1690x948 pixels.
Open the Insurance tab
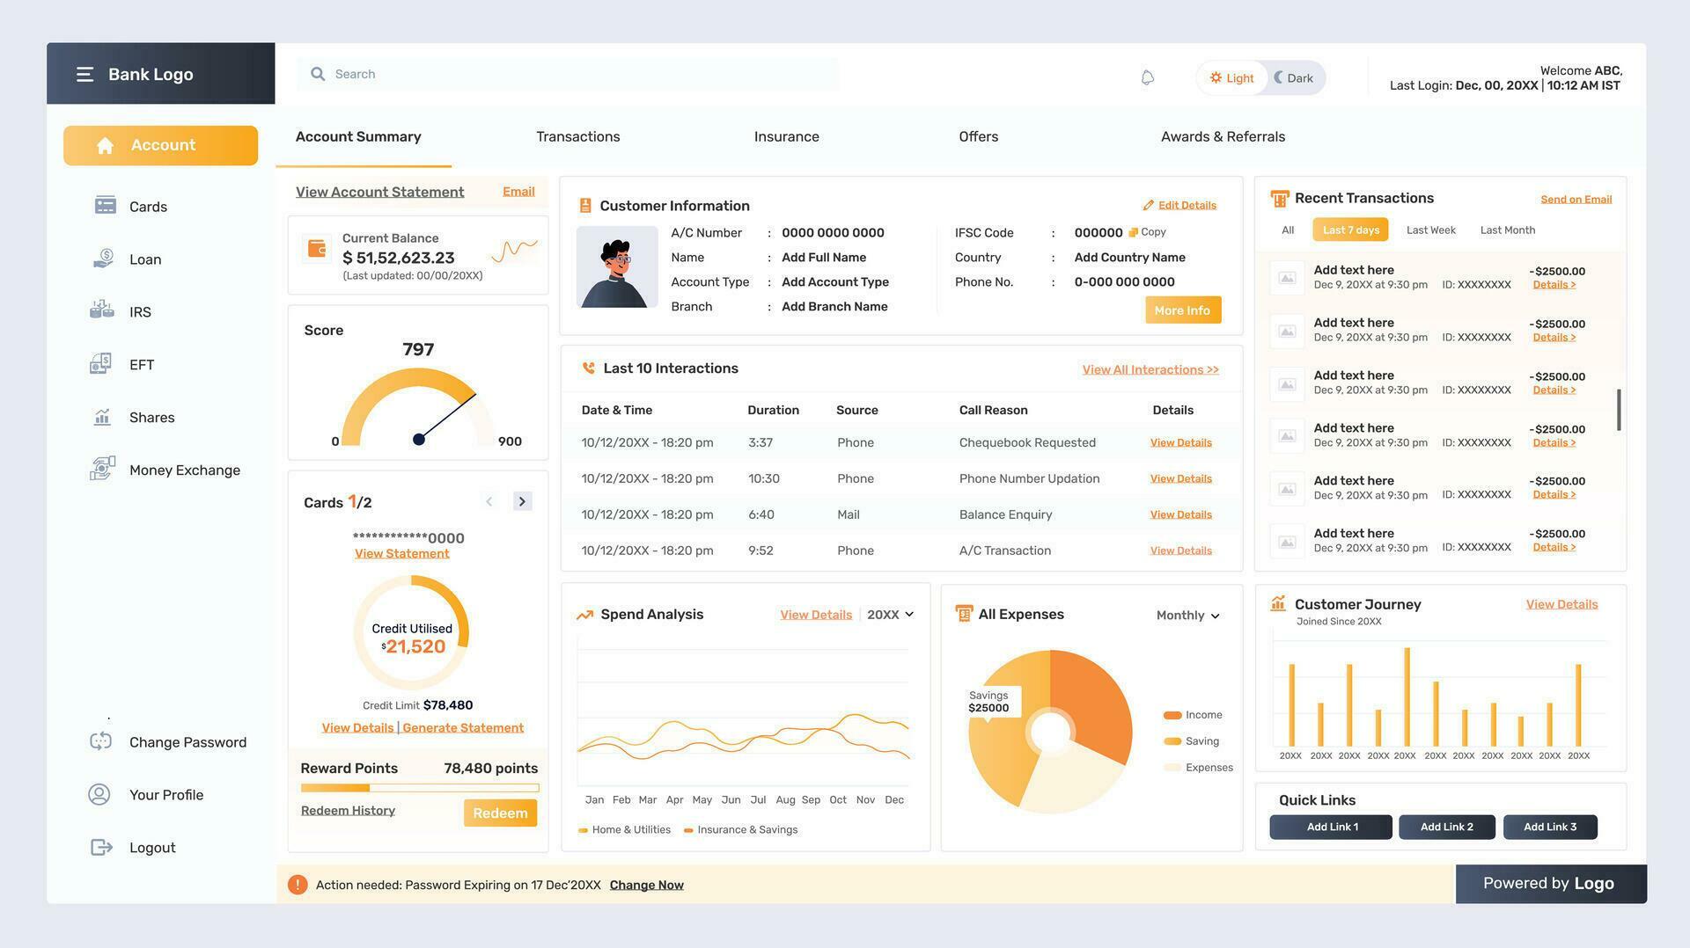coord(786,136)
